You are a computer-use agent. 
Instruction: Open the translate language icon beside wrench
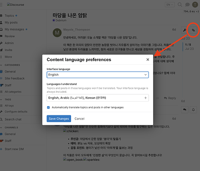coord(193,30)
